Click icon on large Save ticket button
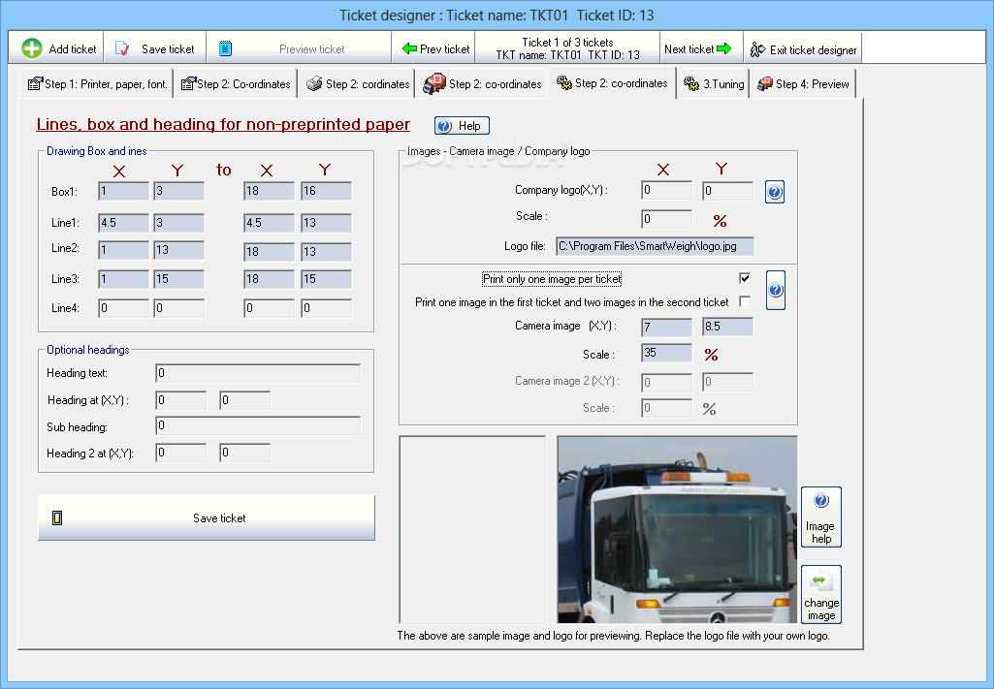This screenshot has width=994, height=689. 57,518
